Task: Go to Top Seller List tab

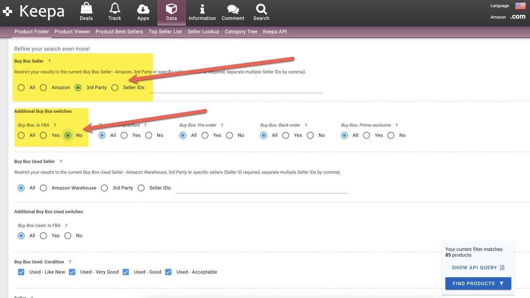Action: click(165, 32)
